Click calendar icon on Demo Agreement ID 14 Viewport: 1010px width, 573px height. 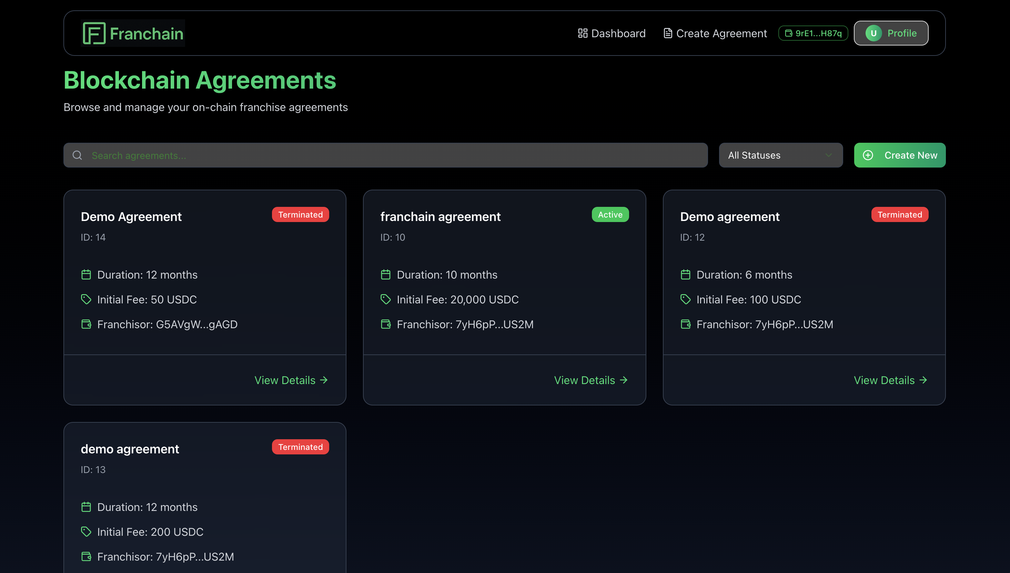(86, 274)
